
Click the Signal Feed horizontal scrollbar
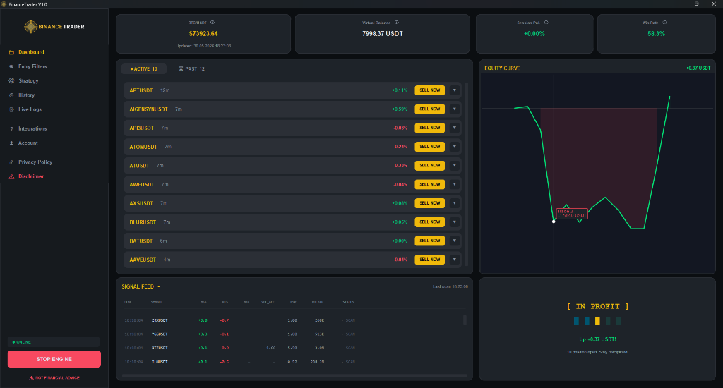click(294, 376)
